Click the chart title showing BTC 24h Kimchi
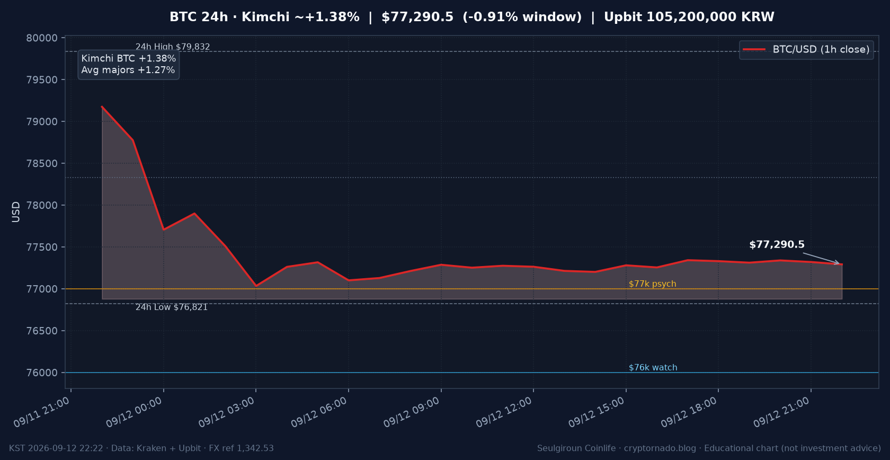 pos(471,17)
